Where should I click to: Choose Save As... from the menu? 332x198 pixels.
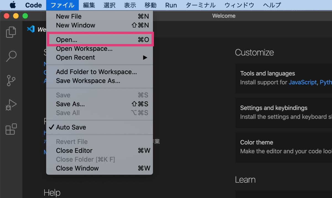point(100,104)
